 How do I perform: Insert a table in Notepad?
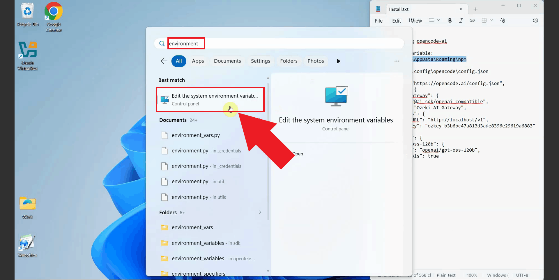click(484, 20)
